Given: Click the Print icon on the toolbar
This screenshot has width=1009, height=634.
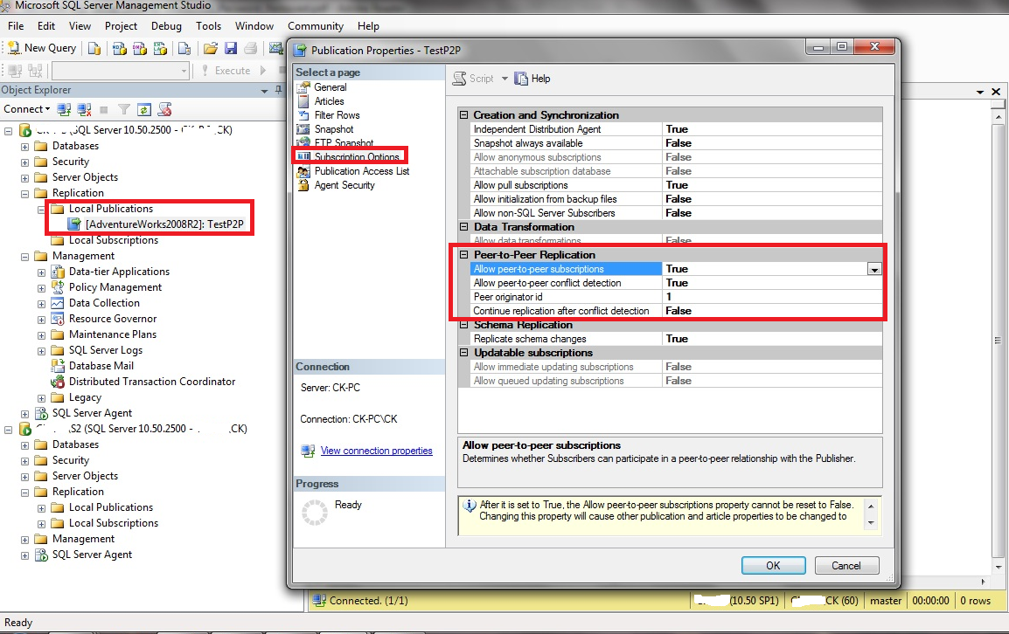Looking at the screenshot, I should pos(249,48).
